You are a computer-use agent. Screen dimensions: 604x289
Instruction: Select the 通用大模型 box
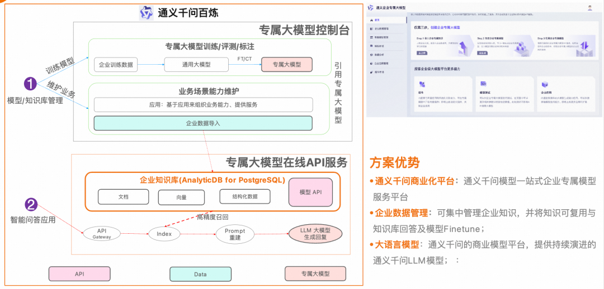196,65
